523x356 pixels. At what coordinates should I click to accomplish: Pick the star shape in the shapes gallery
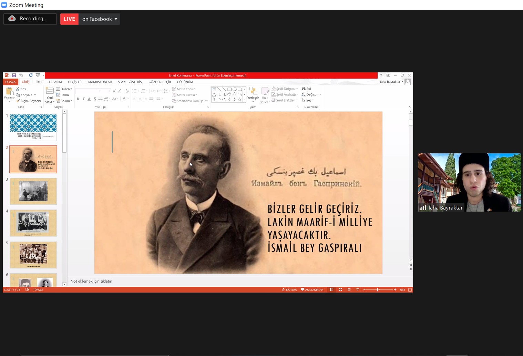click(239, 100)
